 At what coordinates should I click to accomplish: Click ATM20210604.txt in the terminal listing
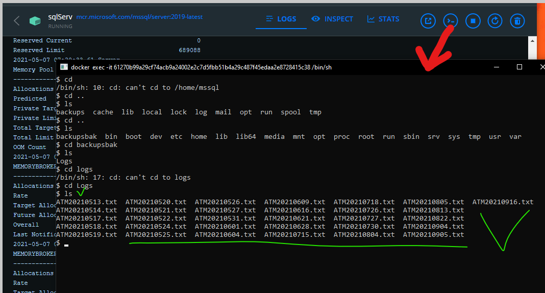[x=225, y=235]
